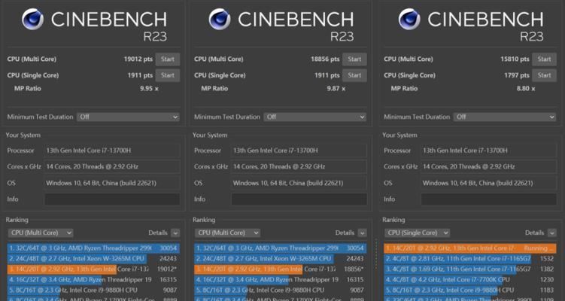Select Xeon W-3265M 24243 row in left window
This screenshot has height=301, width=565.
(93, 258)
